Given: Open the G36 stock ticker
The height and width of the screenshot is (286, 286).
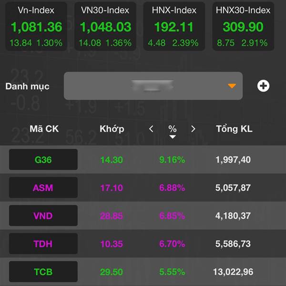Looking at the screenshot, I should point(43,160).
